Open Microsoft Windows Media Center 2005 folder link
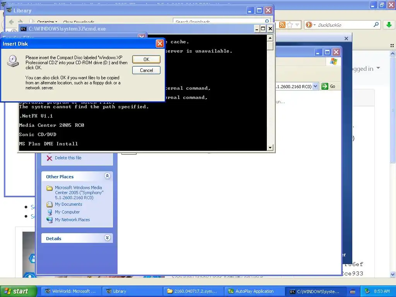 coord(79,193)
